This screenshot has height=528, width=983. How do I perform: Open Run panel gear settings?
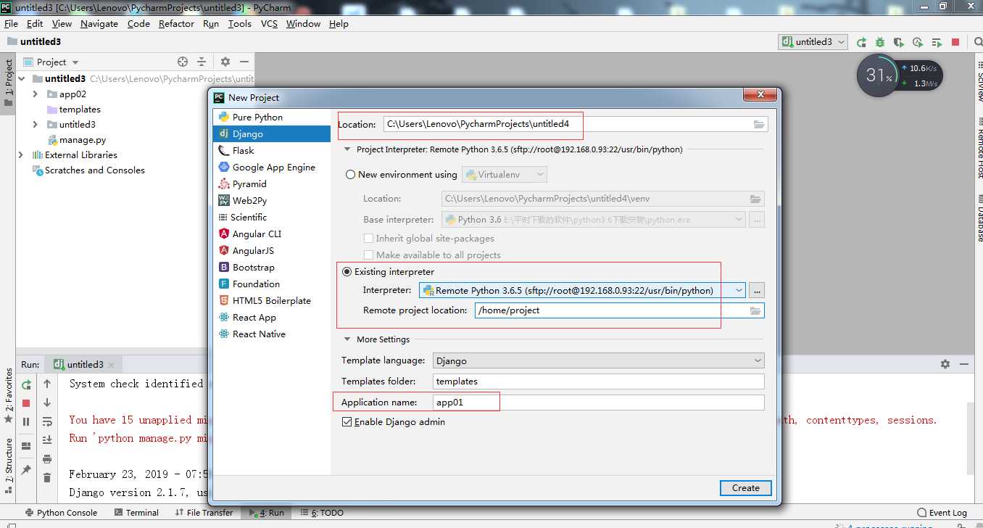point(945,364)
